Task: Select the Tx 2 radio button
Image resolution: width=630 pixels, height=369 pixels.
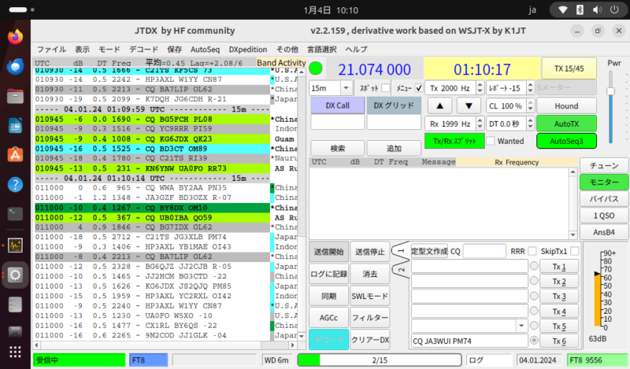Action: pyautogui.click(x=534, y=281)
